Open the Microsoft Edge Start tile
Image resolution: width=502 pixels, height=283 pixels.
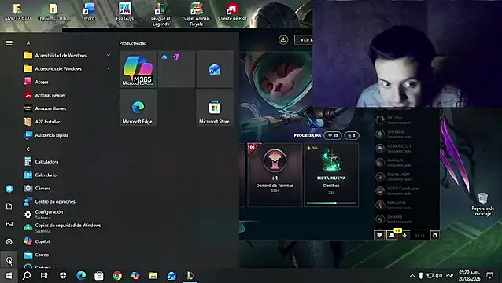tap(138, 108)
